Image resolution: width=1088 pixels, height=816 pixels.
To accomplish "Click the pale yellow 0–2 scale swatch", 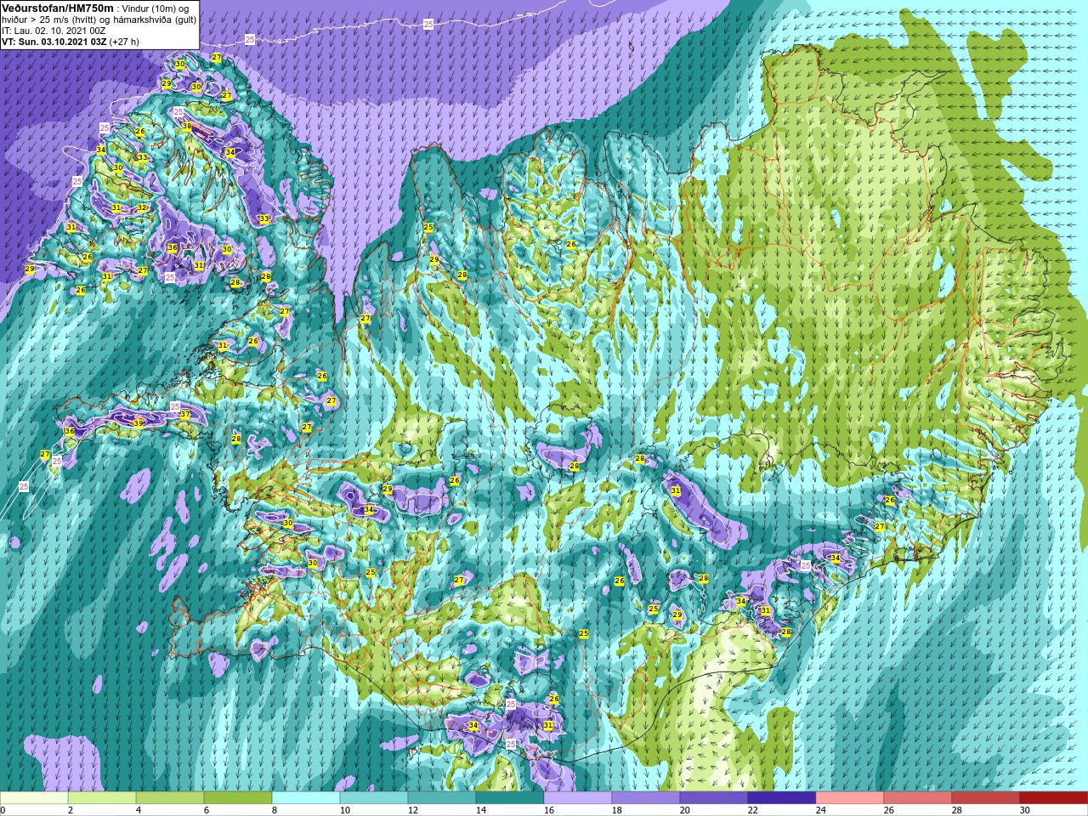I will click(34, 798).
